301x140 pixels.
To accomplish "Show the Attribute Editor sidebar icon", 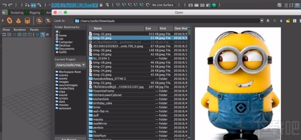I will (285, 5).
